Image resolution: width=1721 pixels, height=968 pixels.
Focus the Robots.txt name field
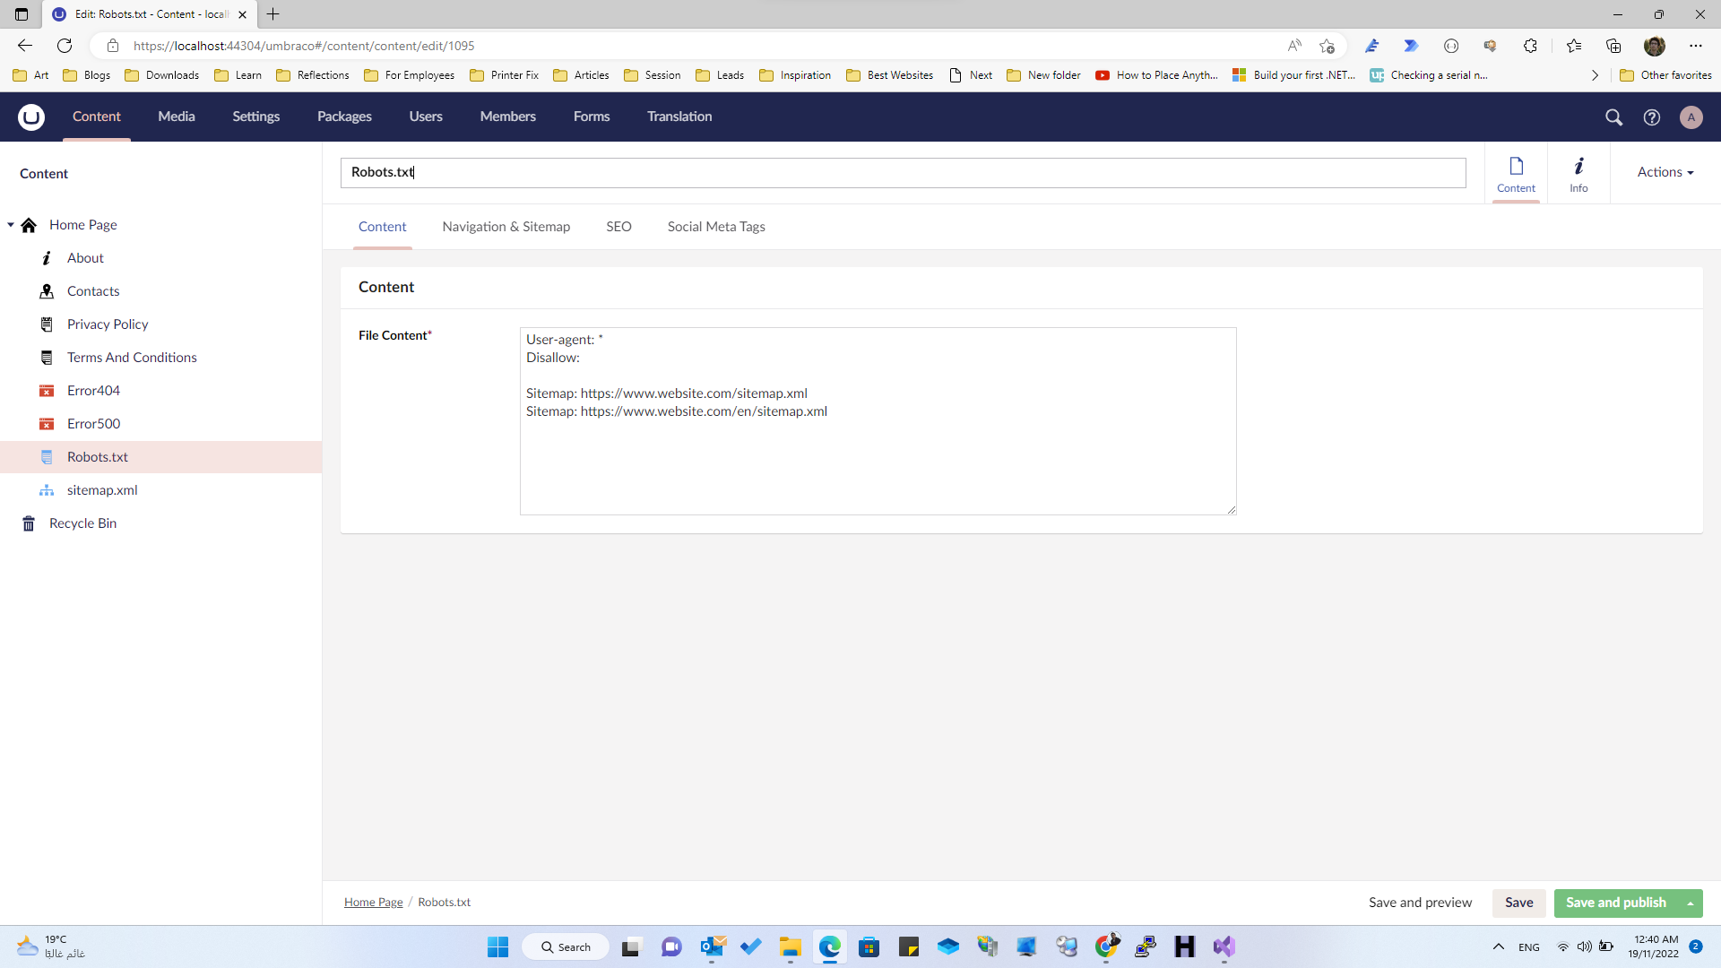(x=904, y=173)
